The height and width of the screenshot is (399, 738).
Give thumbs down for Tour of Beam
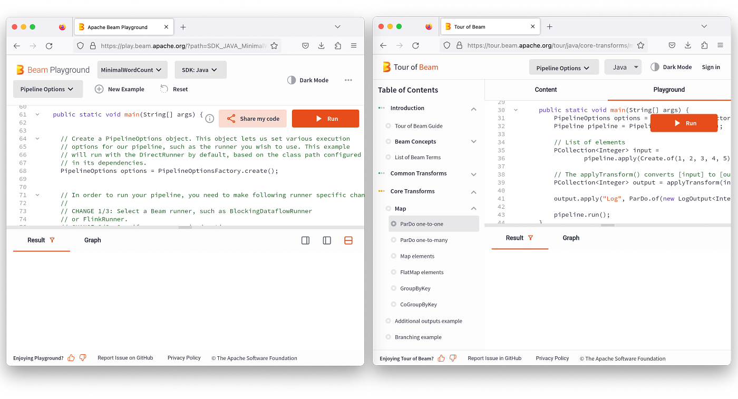pos(453,358)
